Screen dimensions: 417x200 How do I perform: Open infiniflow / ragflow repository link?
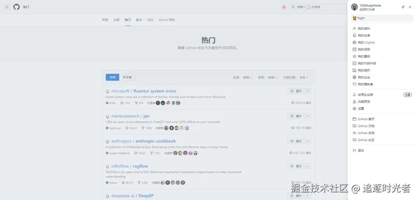tap(129, 166)
